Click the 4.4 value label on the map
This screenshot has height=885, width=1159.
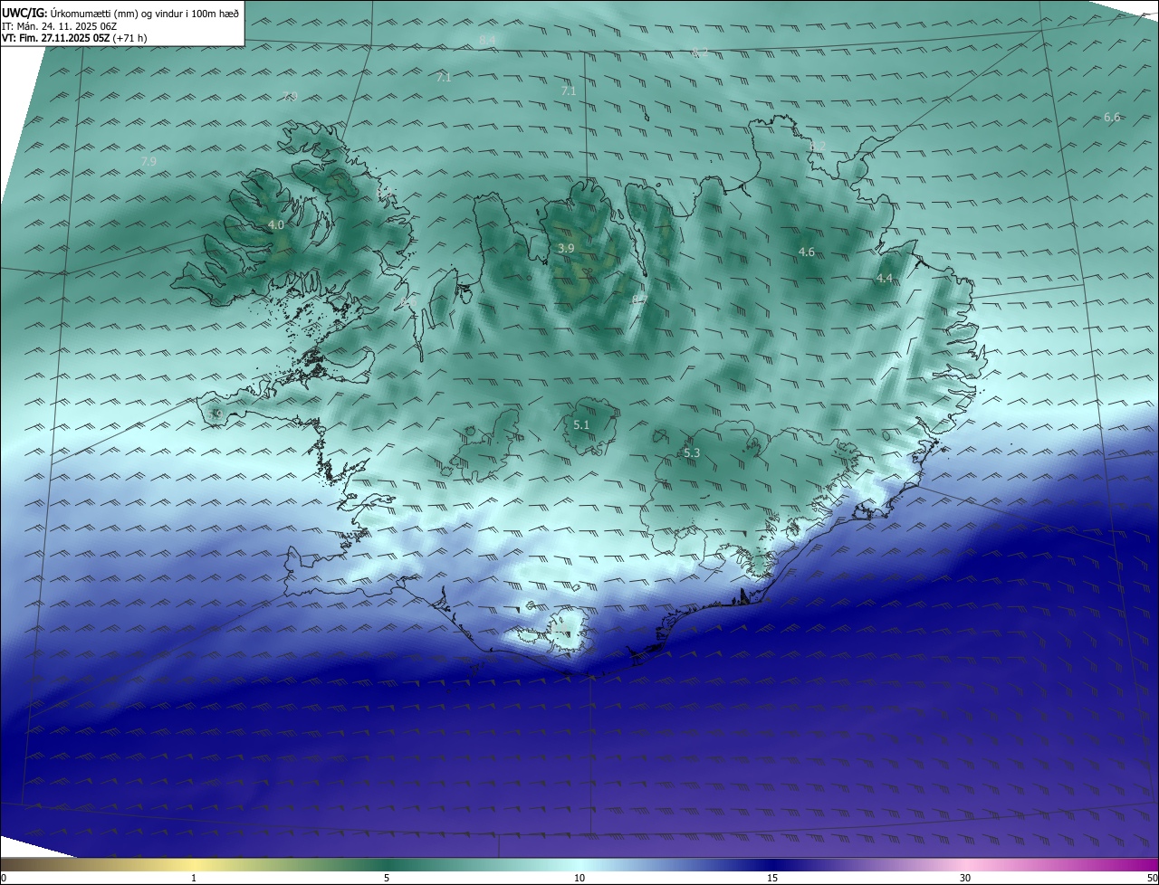pyautogui.click(x=885, y=279)
